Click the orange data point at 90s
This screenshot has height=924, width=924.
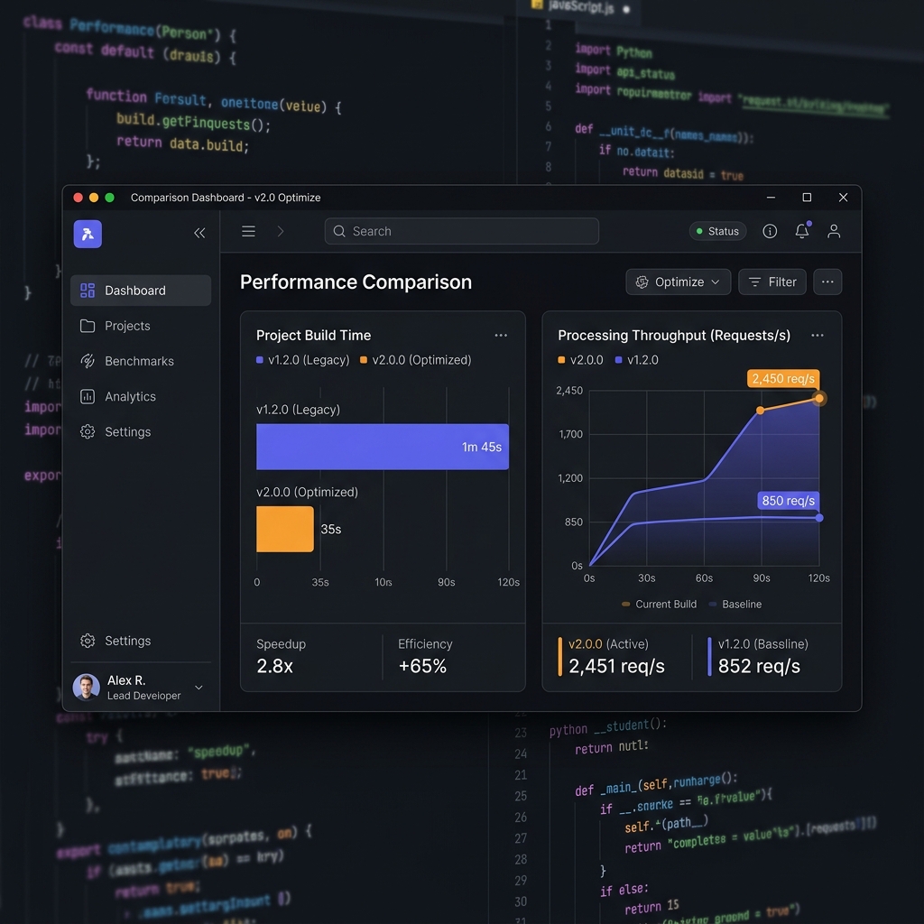click(760, 411)
